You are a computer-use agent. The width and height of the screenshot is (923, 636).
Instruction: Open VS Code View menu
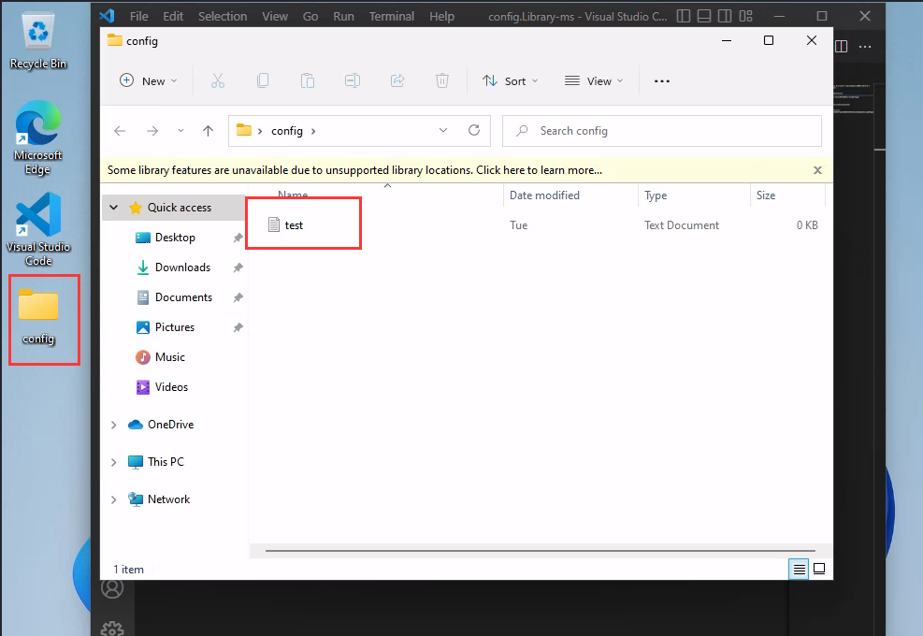click(x=275, y=17)
